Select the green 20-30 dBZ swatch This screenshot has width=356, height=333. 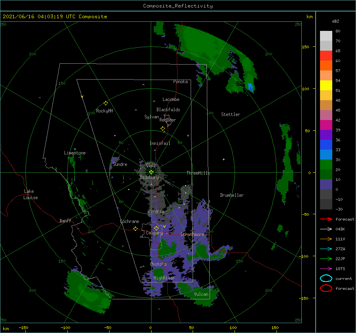click(x=326, y=165)
